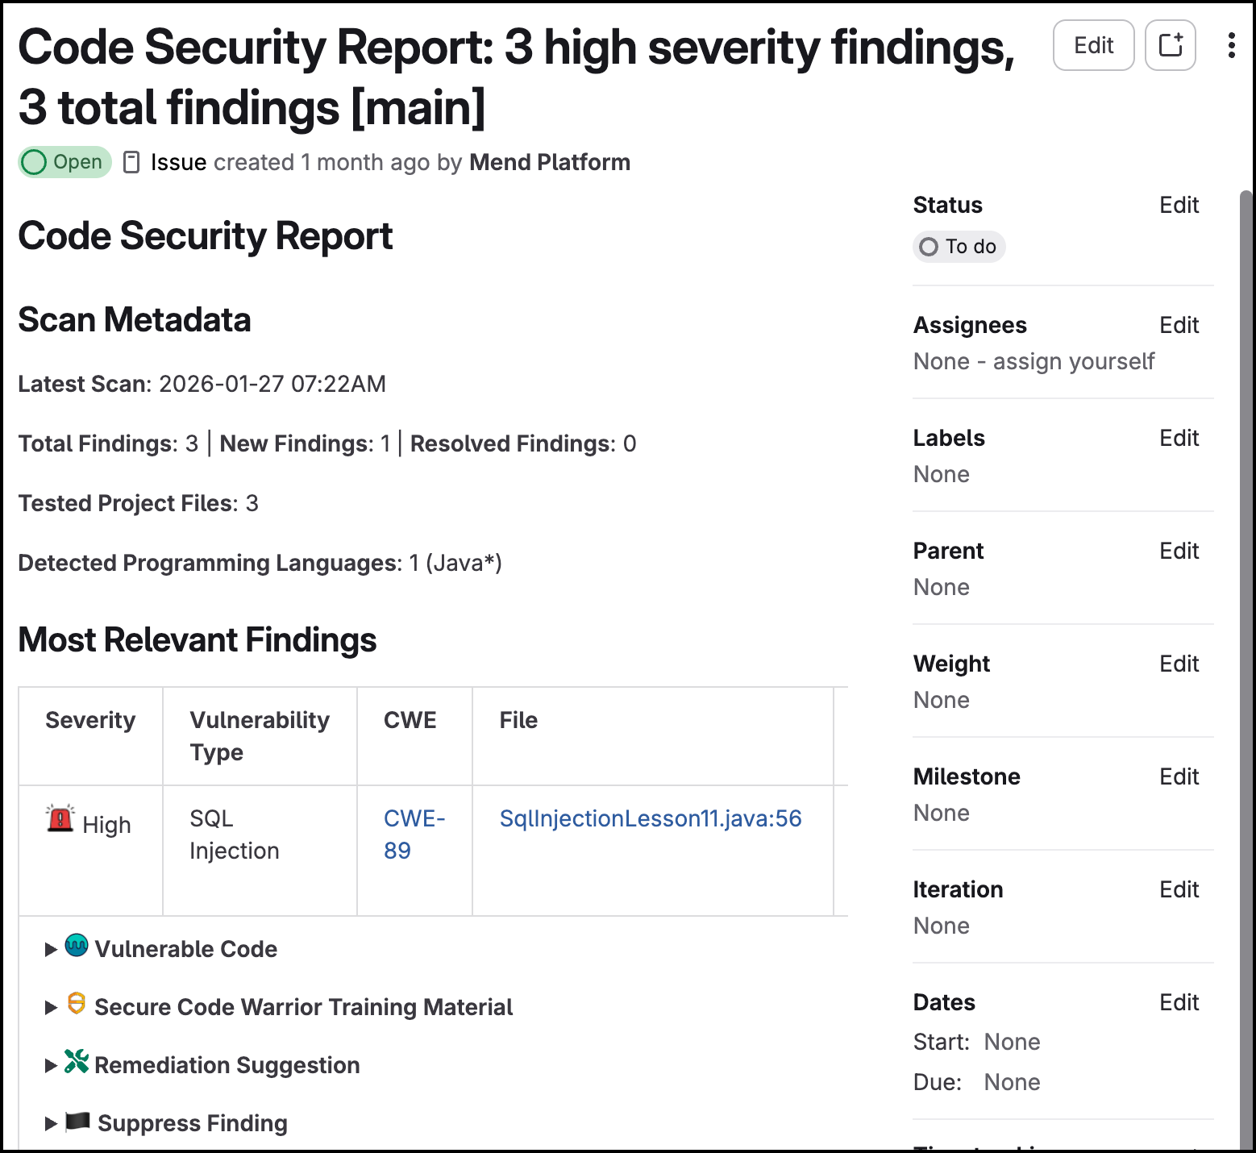The width and height of the screenshot is (1256, 1153).
Task: Click the Secure Code Warrior shield icon
Action: tap(77, 1004)
